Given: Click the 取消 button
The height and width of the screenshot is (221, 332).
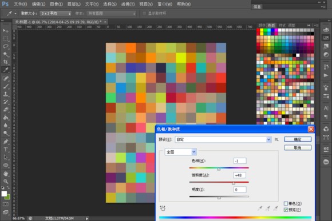Looking at the screenshot, I should 298,148.
